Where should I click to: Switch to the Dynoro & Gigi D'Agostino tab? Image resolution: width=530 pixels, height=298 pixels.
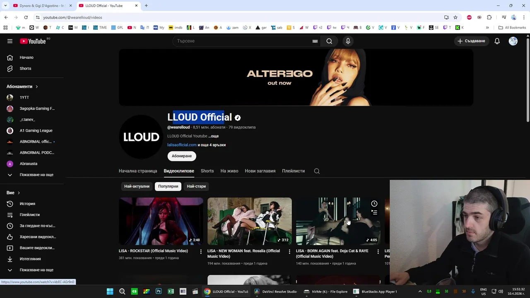41,6
